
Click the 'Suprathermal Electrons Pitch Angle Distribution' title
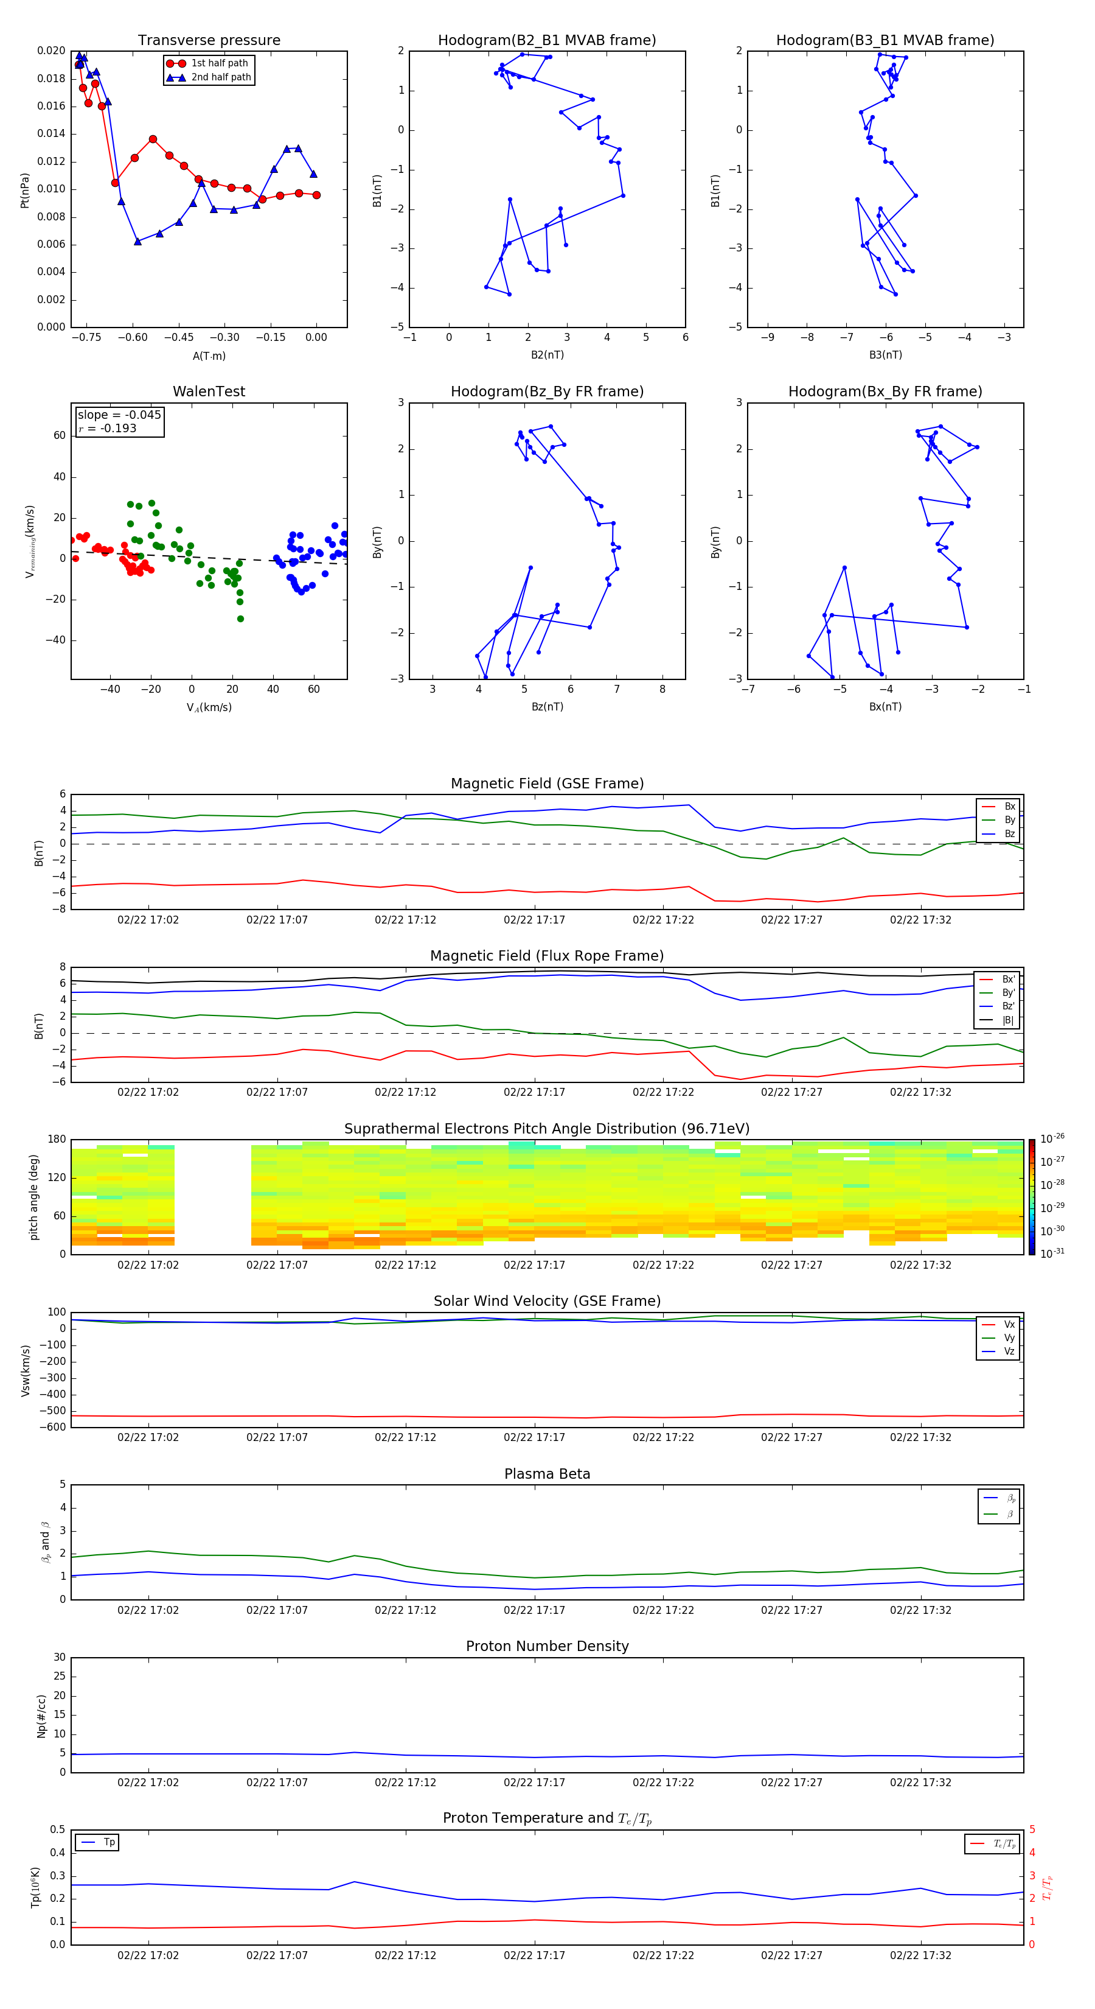(x=547, y=1129)
